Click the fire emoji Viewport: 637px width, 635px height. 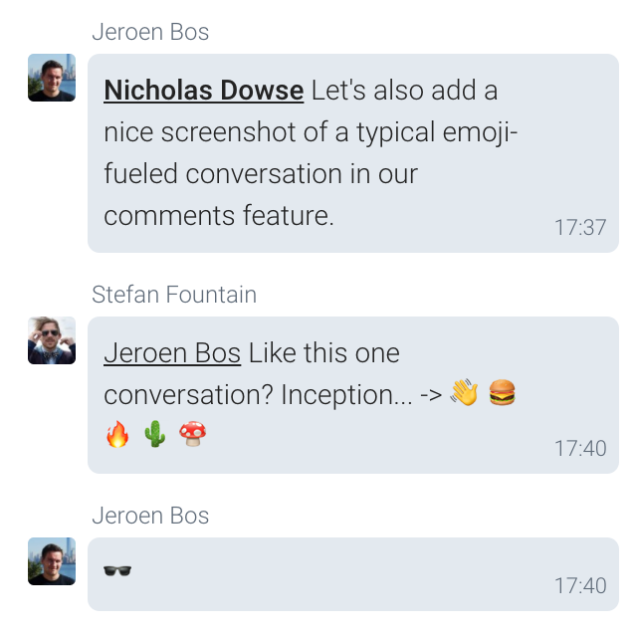[117, 434]
